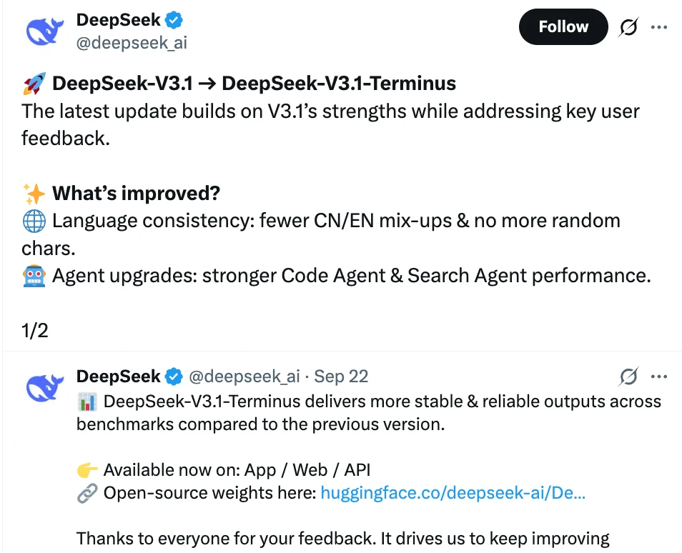Tap Grok icon on the Sep 22 reply
682x553 pixels.
coord(628,376)
